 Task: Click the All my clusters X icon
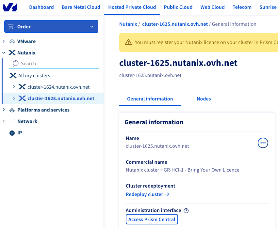pos(13,75)
